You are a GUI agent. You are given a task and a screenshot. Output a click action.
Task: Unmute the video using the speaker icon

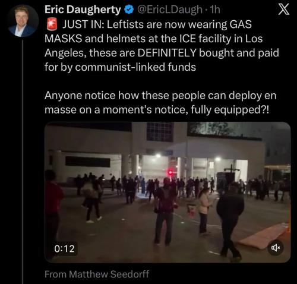(x=276, y=248)
